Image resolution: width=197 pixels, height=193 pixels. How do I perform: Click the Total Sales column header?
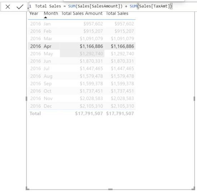[117, 13]
